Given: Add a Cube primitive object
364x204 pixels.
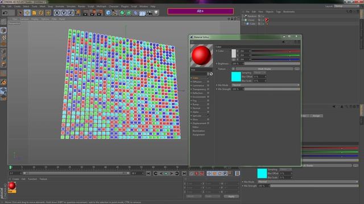Looking at the screenshot, I should pyautogui.click(x=108, y=12).
